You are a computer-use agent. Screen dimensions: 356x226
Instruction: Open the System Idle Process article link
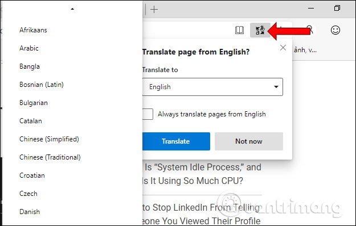202,174
